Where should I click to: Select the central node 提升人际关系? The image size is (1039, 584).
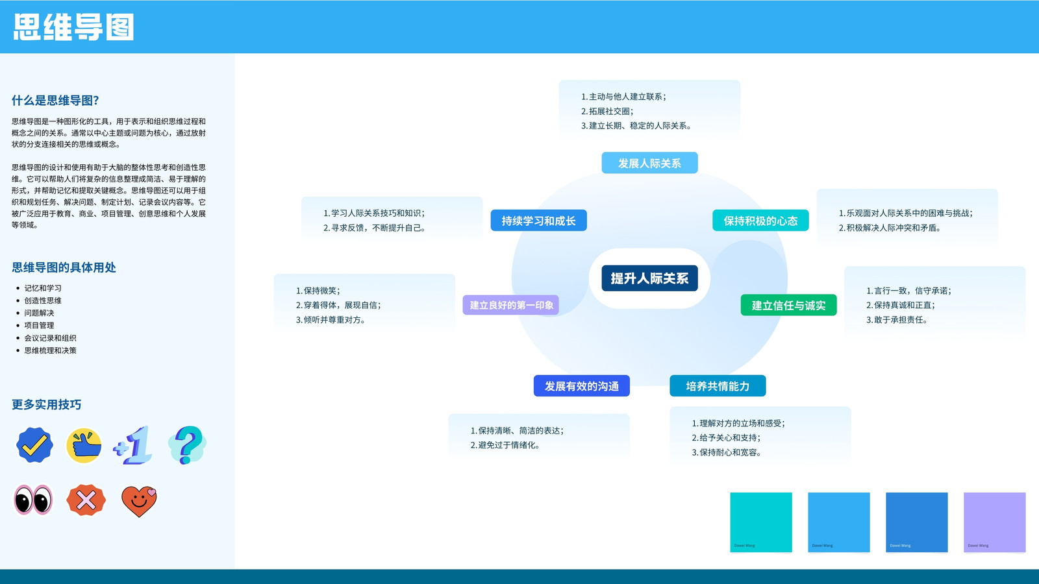pyautogui.click(x=649, y=278)
